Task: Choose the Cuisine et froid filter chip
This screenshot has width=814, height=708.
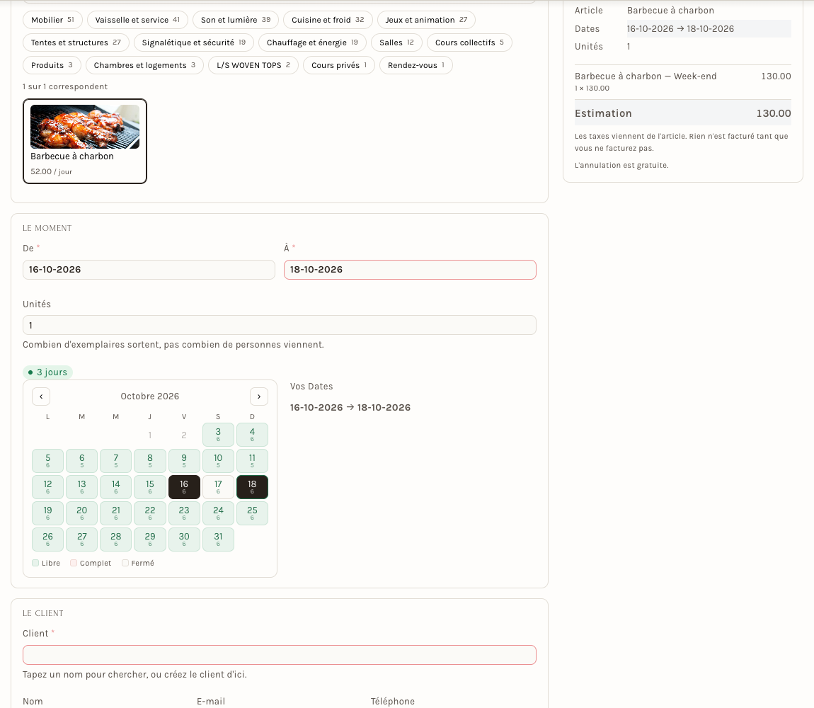Action: tap(328, 20)
